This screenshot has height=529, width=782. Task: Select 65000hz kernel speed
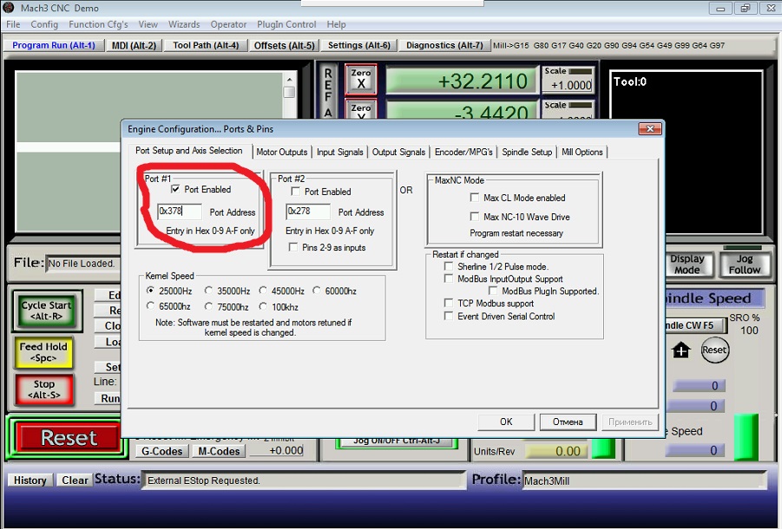click(x=150, y=306)
